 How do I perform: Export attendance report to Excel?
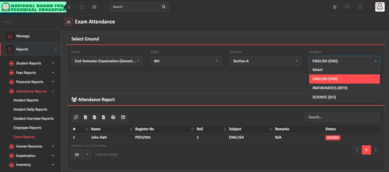85,117
